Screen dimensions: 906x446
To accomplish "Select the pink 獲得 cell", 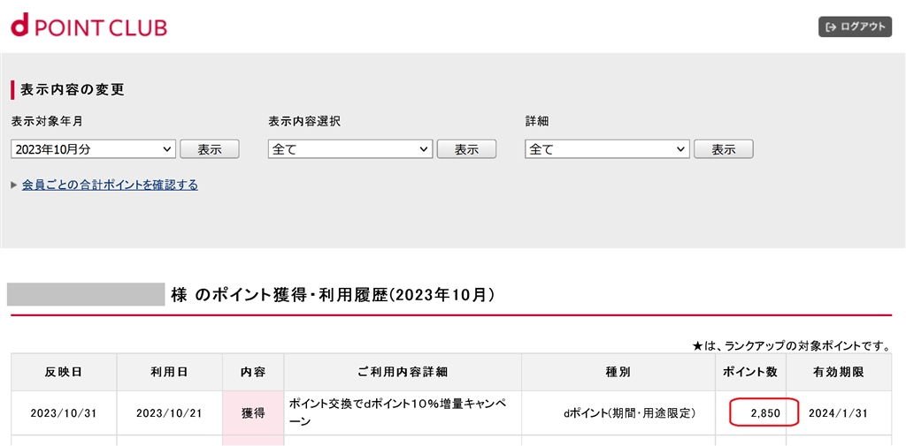I will tap(253, 413).
